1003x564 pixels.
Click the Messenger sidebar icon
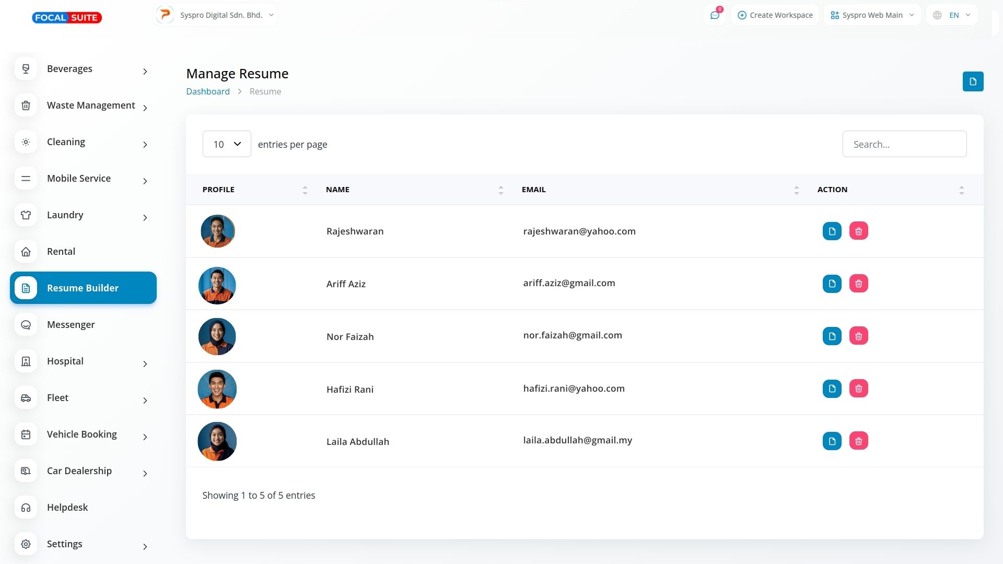coord(26,325)
